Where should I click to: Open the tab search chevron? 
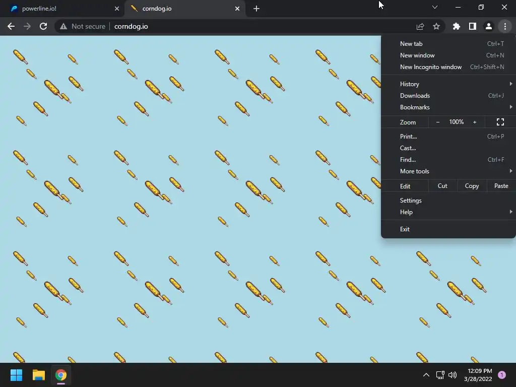click(x=435, y=7)
